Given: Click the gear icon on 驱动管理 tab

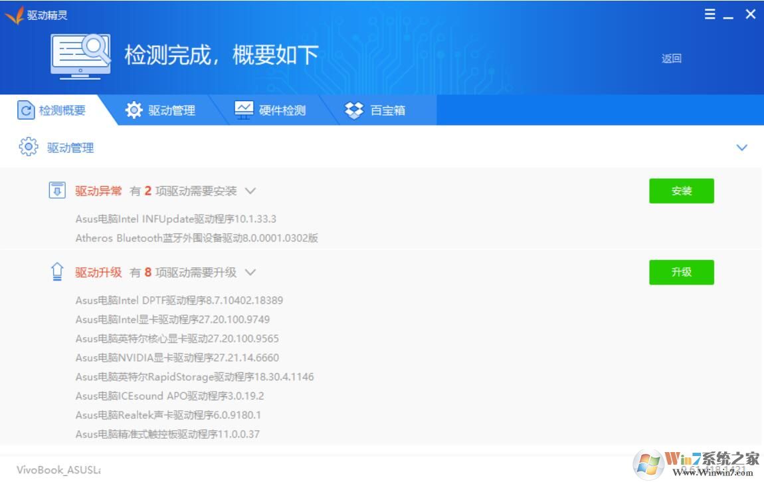Looking at the screenshot, I should [x=135, y=110].
